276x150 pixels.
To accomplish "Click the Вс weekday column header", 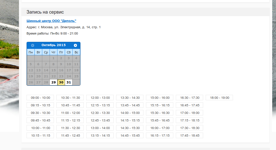I will 76,52.
